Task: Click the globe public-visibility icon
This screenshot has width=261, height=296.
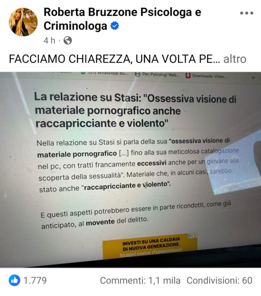Action: pos(68,40)
